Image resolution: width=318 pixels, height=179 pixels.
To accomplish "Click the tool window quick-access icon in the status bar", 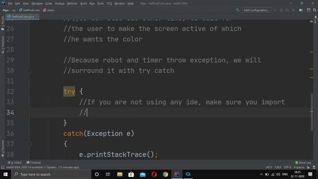I will pyautogui.click(x=2, y=168).
